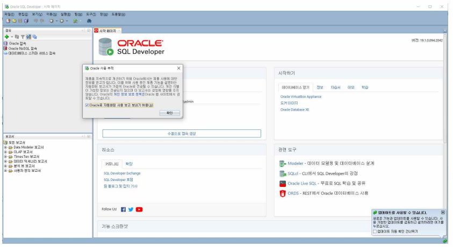Click the 수동으로 접속 생성 button
Image resolution: width=453 pixels, height=247 pixels.
[x=182, y=134]
